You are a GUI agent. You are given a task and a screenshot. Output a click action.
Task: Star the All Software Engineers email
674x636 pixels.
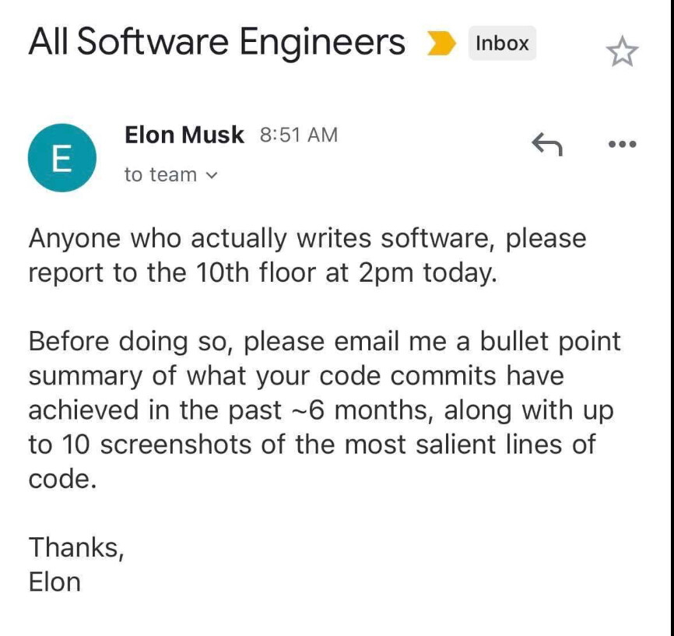pyautogui.click(x=621, y=53)
